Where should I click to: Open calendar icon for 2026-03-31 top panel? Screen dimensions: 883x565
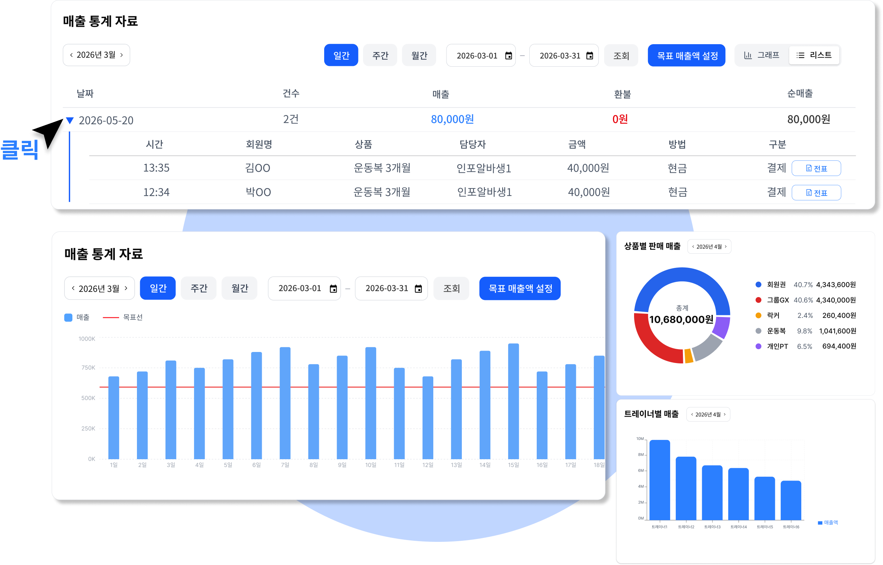[x=589, y=56]
